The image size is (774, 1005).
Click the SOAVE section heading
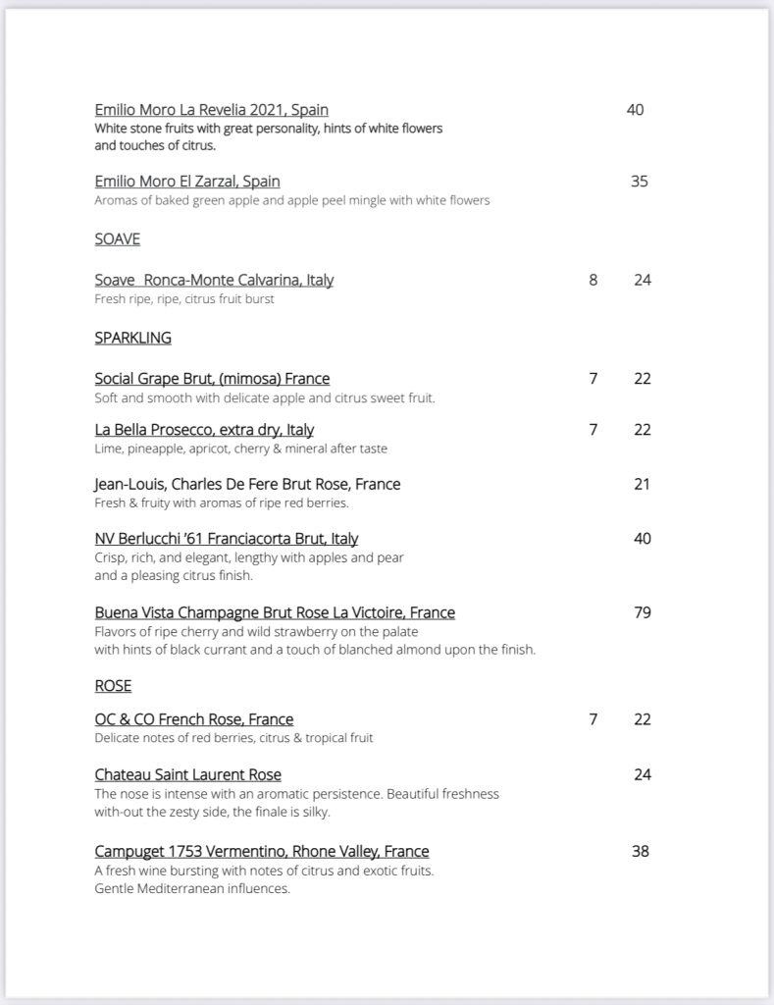(119, 238)
